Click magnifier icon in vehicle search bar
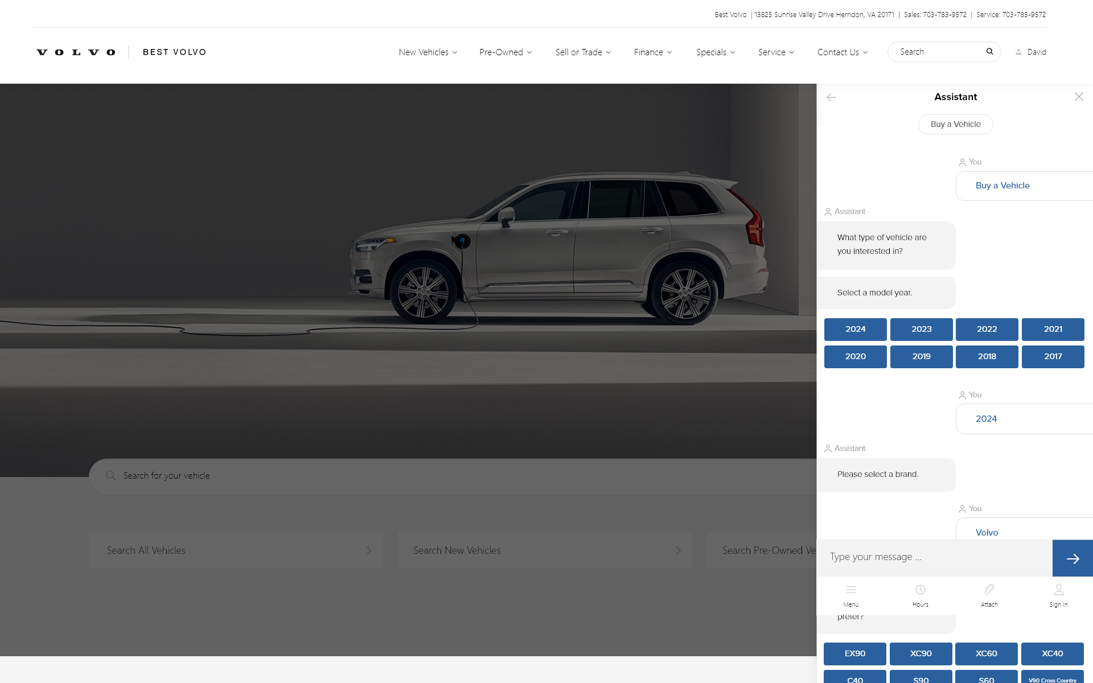The image size is (1093, 683). [x=110, y=475]
